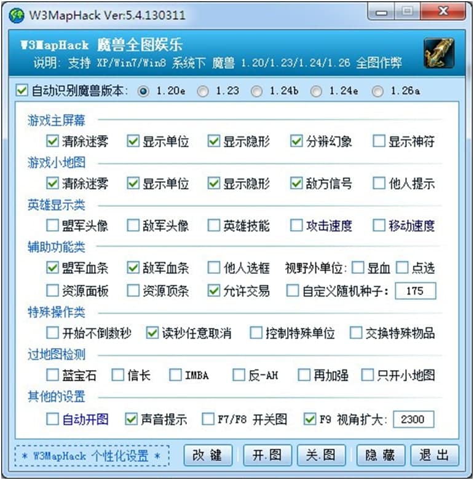Viewport: 474px width, 480px height.
Task: Enable the 敌军头像 checkbox
Action: (133, 225)
